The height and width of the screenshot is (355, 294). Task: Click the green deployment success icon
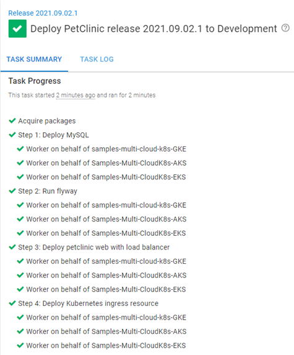(17, 29)
